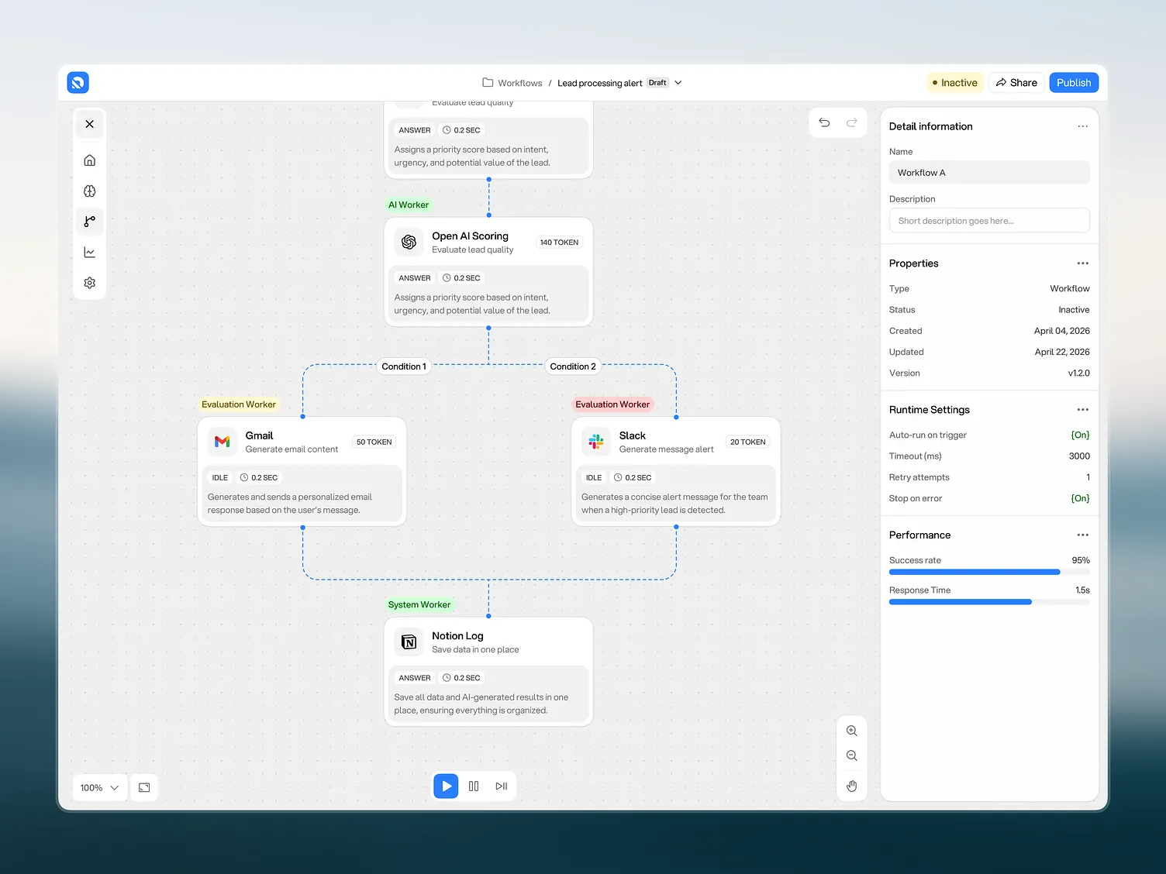Toggle Stop on error On value

(1080, 499)
